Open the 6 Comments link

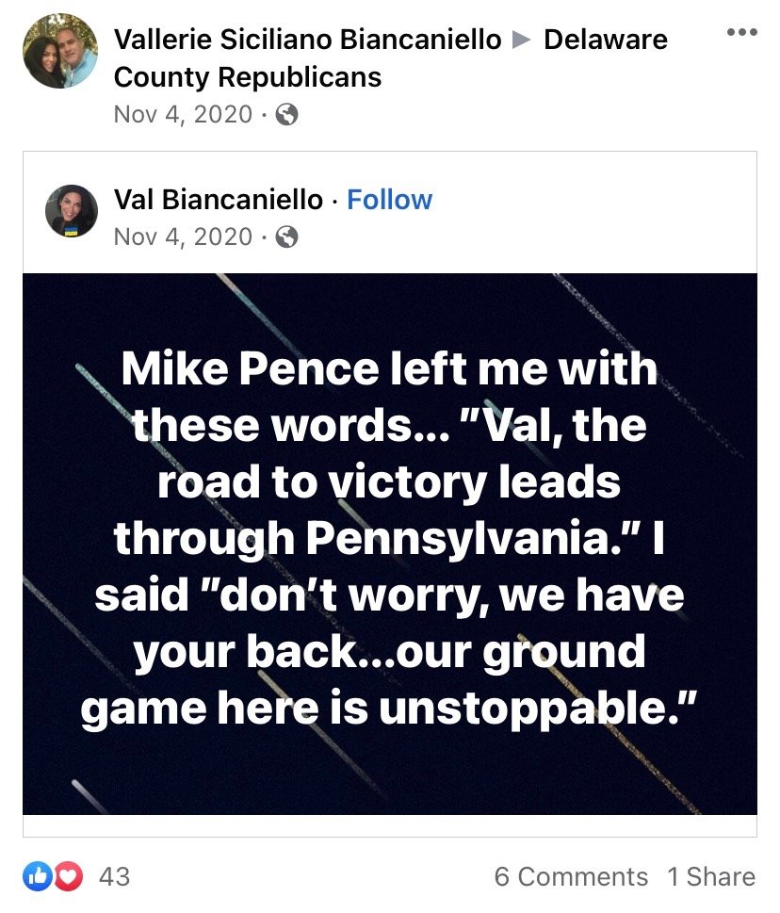(571, 877)
